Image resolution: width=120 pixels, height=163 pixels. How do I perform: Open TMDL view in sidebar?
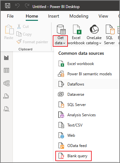tap(6, 109)
